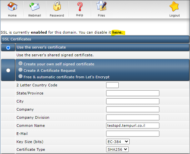The image size is (190, 154).
Task: Select the second certificate option radio button
Action: (x=8, y=71)
